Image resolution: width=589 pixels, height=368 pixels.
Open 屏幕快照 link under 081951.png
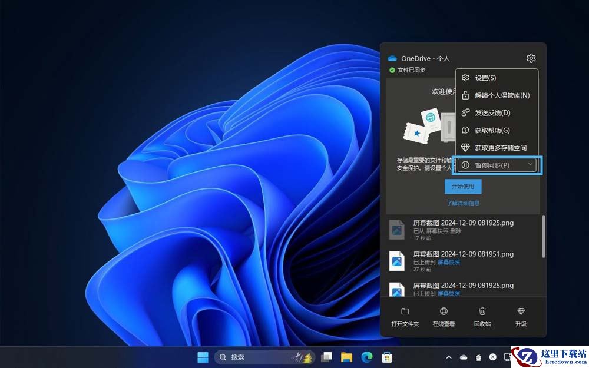pyautogui.click(x=448, y=262)
